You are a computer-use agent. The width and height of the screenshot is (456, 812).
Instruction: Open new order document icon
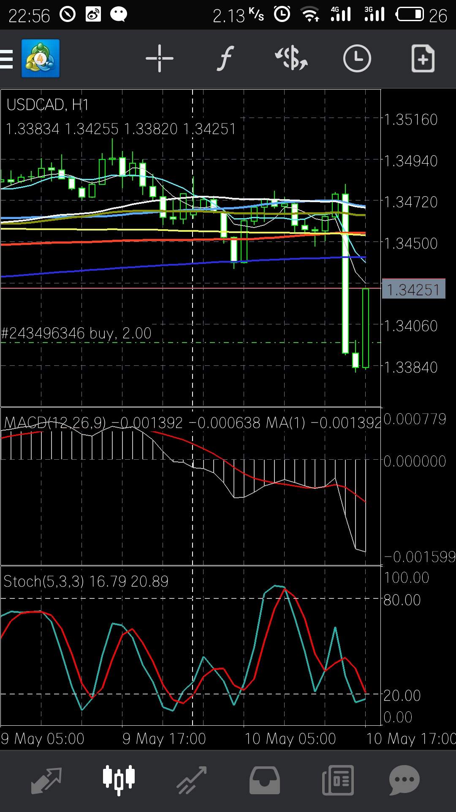[423, 58]
